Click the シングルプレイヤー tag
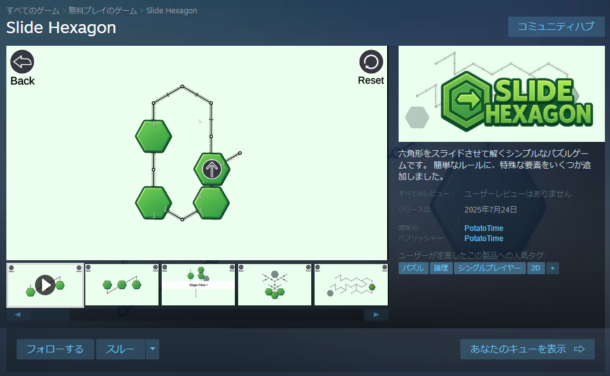Viewport: 610px width, 376px height. click(490, 268)
